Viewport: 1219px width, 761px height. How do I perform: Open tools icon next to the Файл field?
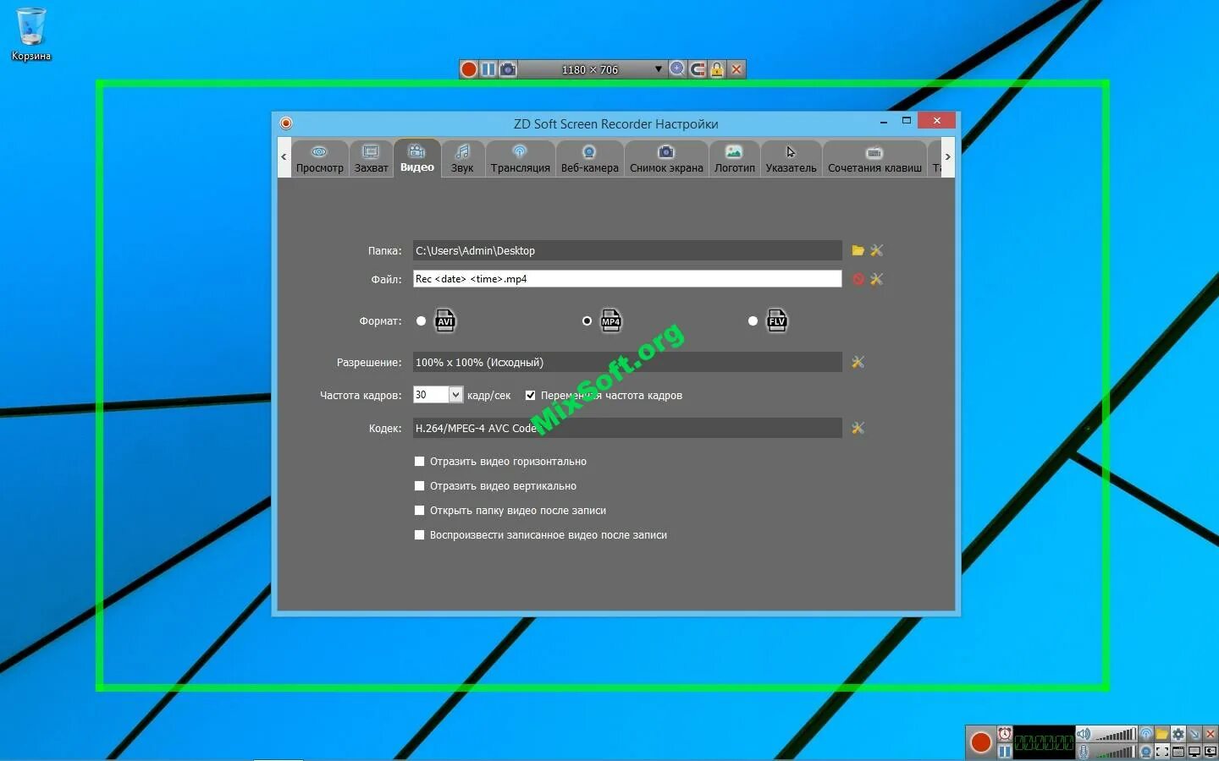coord(876,279)
